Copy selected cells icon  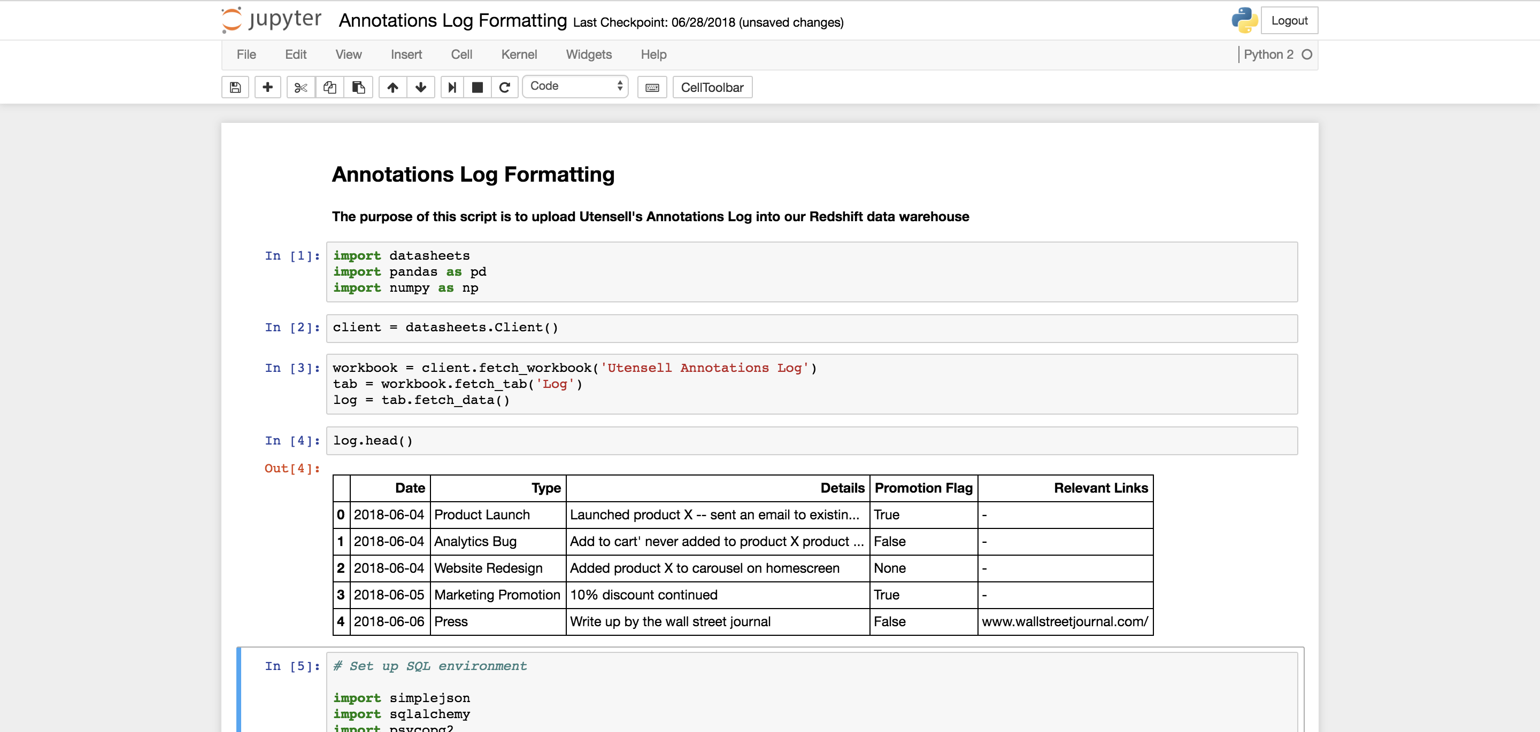click(x=329, y=87)
